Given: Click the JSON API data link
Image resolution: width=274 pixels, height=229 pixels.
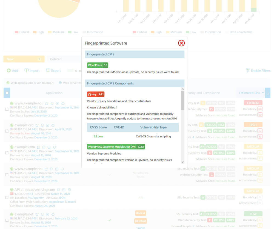Looking at the screenshot, I should [x=62, y=198].
